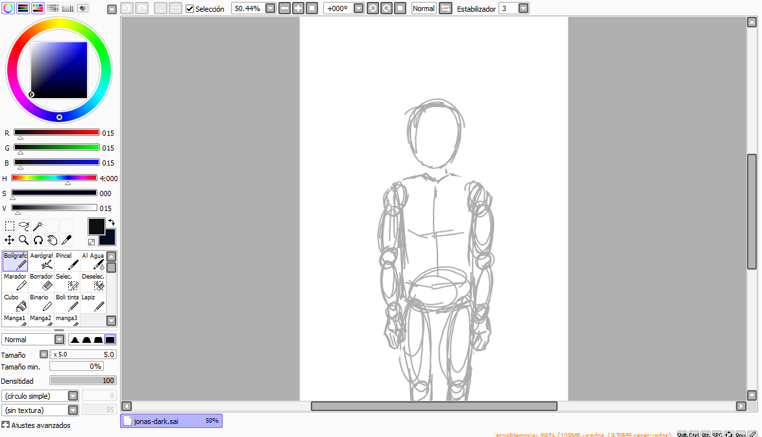Open the (sin textura) texture dropdown
This screenshot has width=762, height=437.
point(73,410)
